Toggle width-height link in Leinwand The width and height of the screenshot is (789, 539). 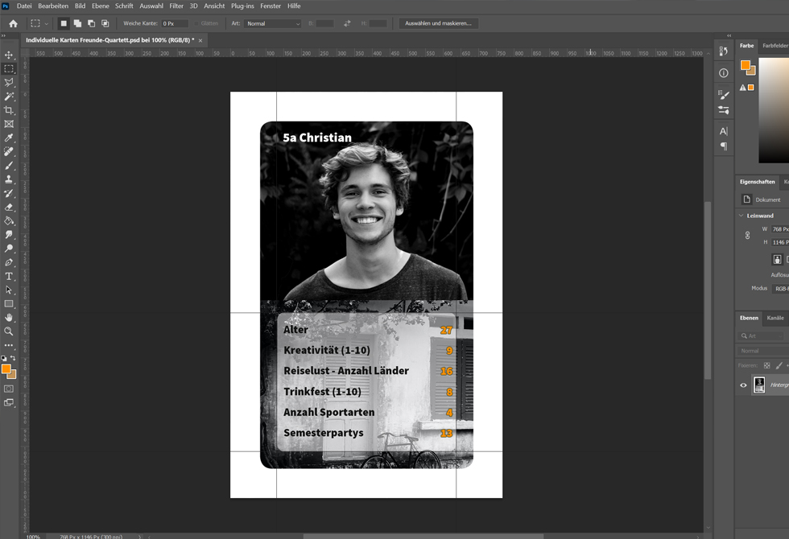[747, 235]
